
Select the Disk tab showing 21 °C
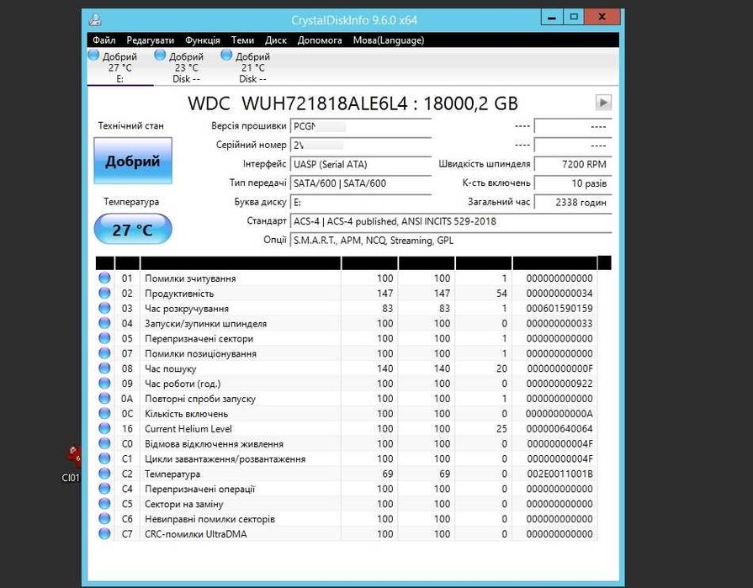tap(252, 67)
